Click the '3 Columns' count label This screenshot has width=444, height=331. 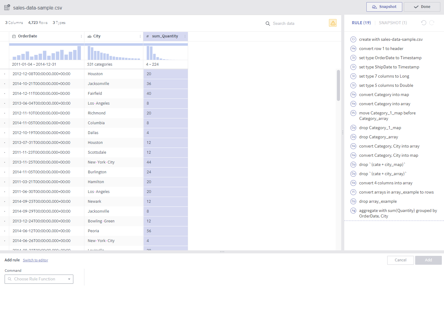point(14,23)
